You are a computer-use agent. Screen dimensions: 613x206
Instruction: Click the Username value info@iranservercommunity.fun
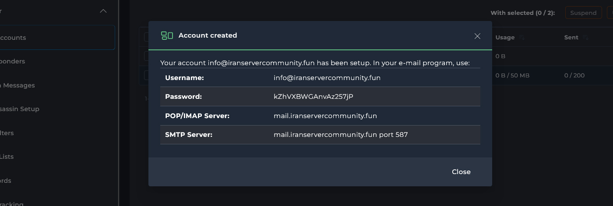click(x=327, y=78)
